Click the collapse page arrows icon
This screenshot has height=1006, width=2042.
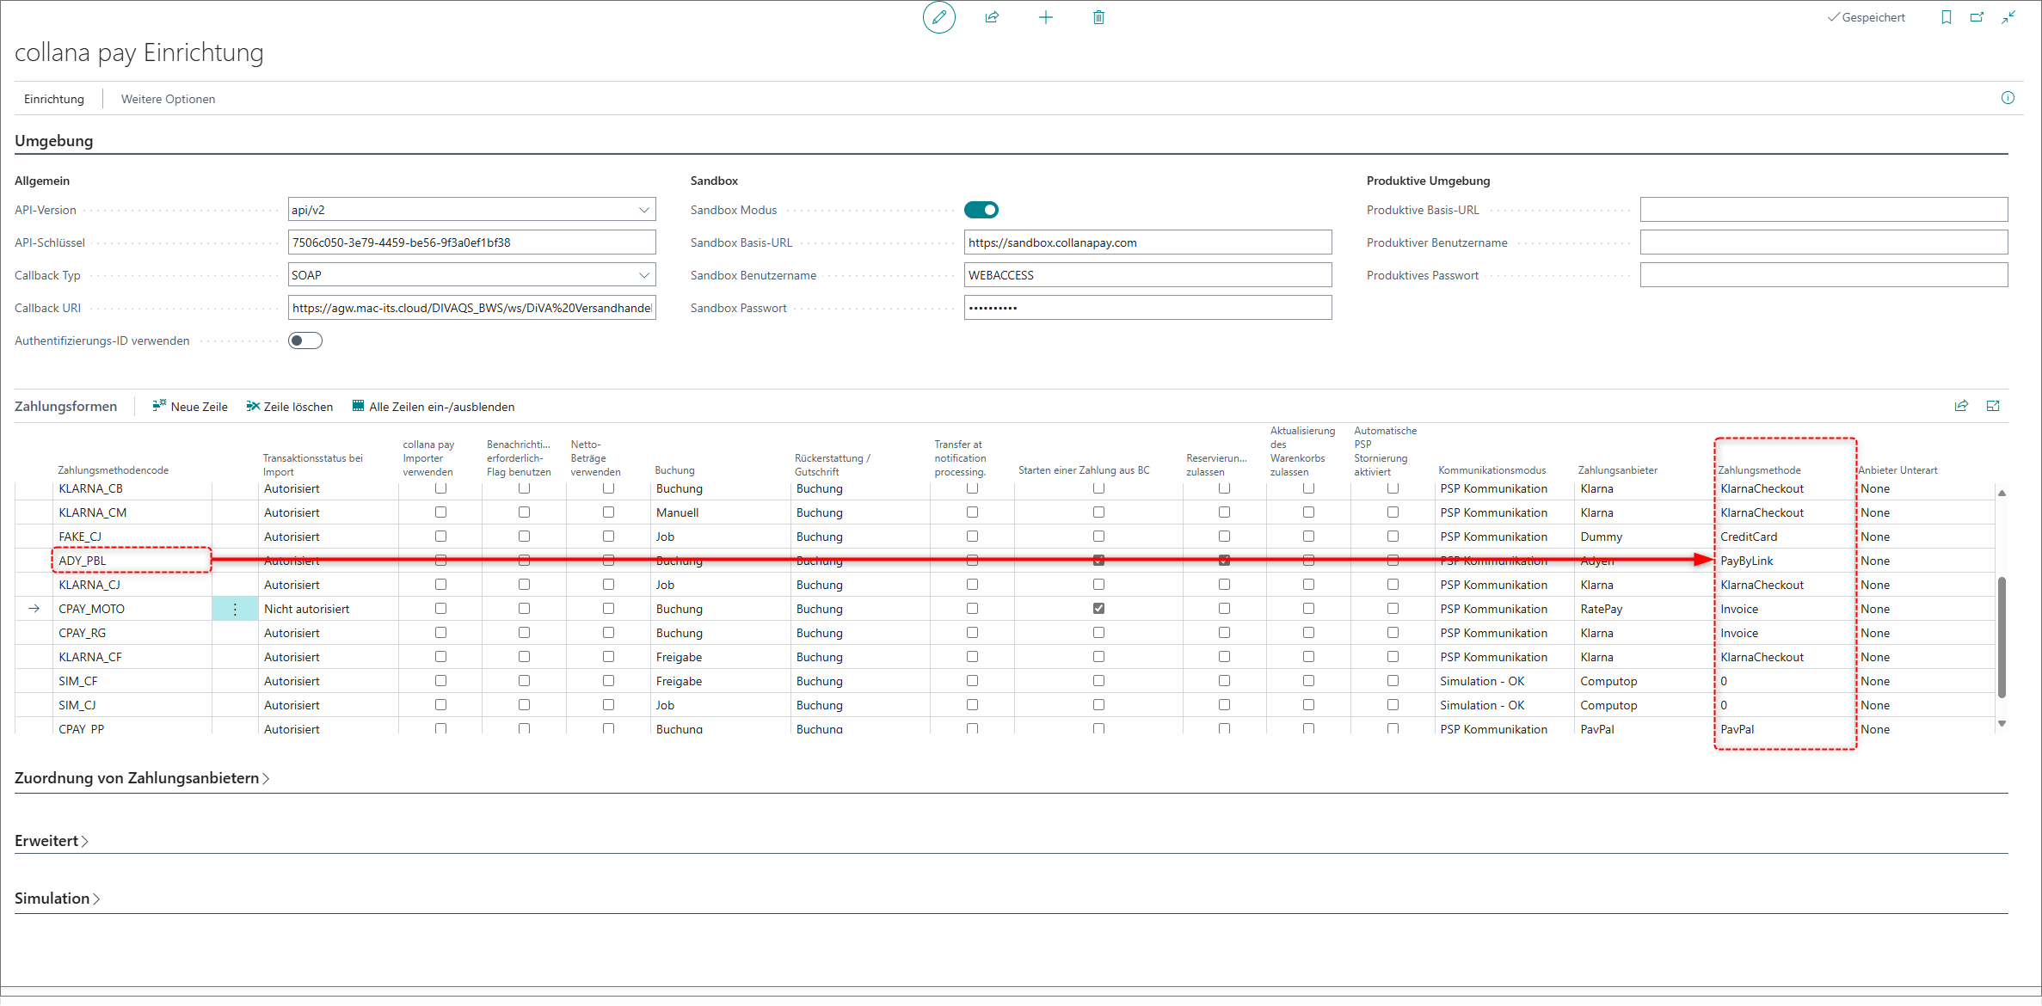2008,17
